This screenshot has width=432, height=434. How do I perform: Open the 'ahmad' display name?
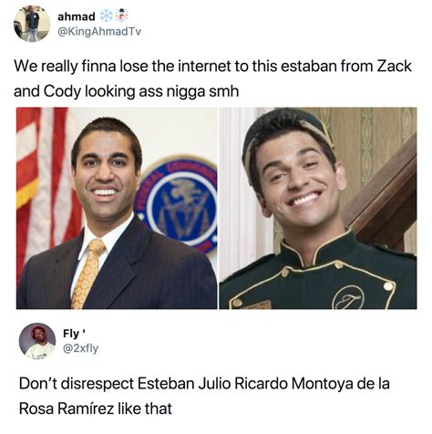tap(77, 16)
